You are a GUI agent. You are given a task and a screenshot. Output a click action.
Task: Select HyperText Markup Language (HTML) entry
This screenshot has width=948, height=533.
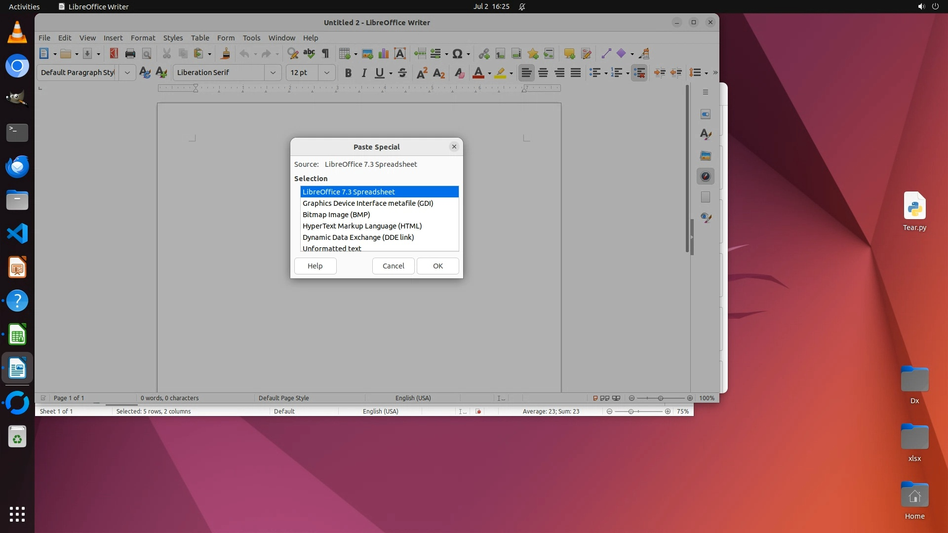(x=362, y=226)
